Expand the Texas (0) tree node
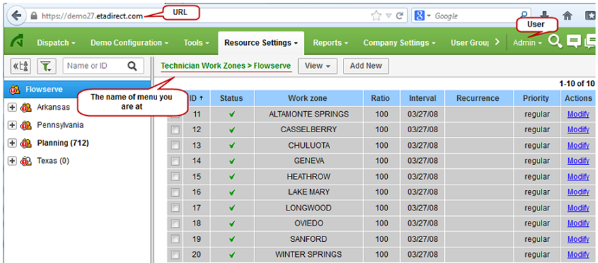 12,161
